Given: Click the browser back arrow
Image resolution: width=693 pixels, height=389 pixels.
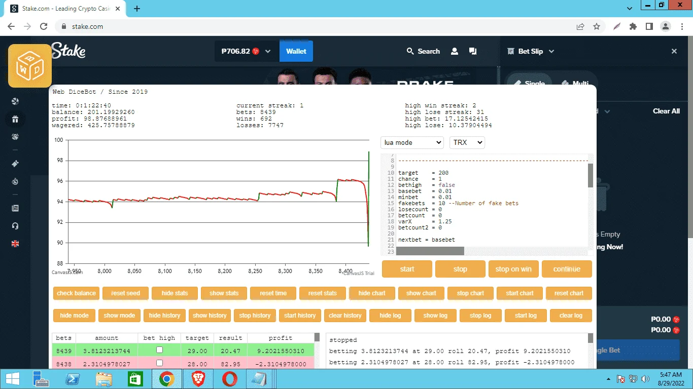Looking at the screenshot, I should 11,26.
